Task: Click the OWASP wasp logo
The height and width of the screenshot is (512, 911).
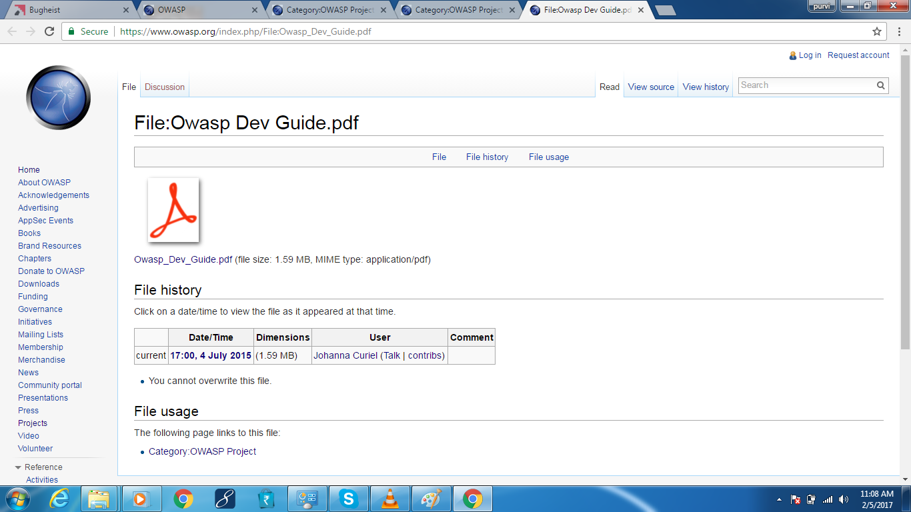Action: pyautogui.click(x=59, y=97)
